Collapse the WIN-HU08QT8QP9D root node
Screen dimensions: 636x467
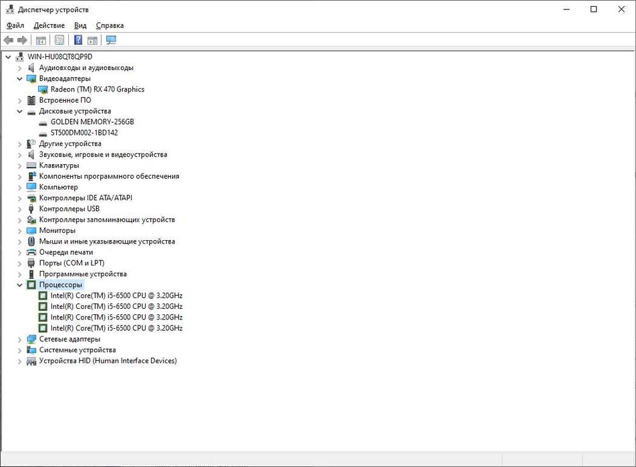pyautogui.click(x=8, y=57)
